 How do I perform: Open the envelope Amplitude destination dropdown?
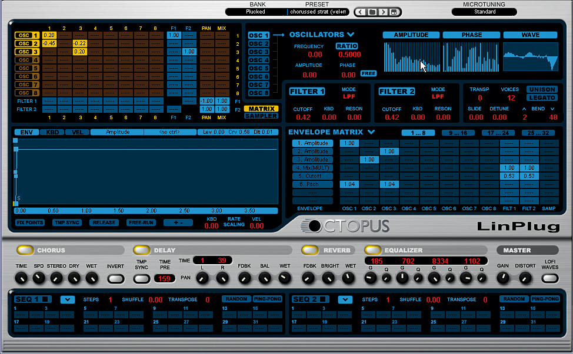coord(117,132)
